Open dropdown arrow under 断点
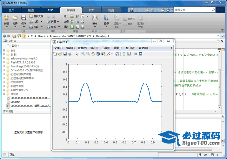 click(x=95, y=27)
